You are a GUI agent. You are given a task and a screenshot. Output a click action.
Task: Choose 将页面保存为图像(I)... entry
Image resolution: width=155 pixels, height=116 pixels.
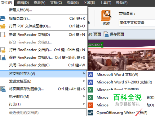tap(43, 89)
